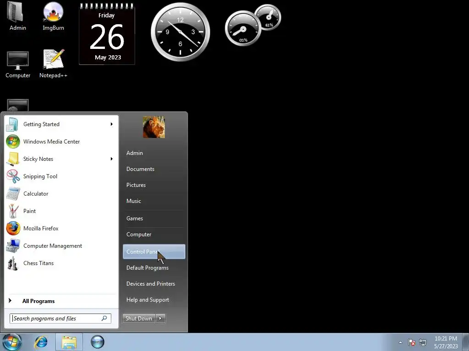Launch Windows Media Center icon
Screen dimensions: 469x351
13,142
